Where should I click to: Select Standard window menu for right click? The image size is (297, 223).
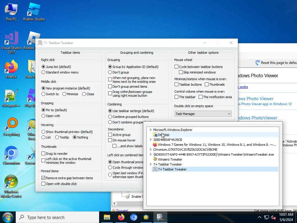(44, 72)
